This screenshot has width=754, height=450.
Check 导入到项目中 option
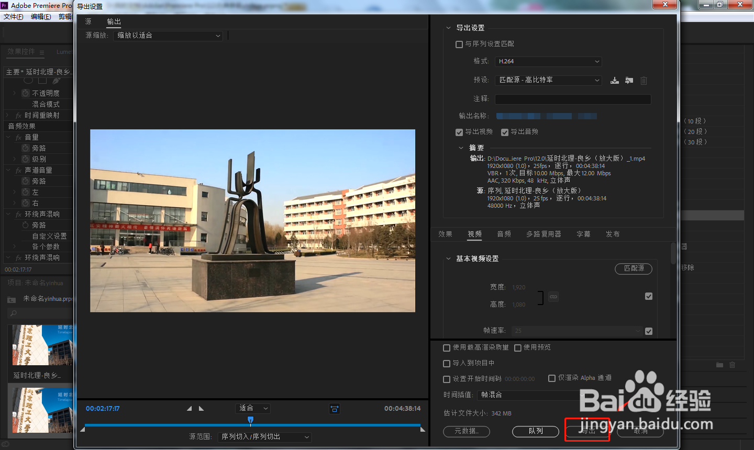(x=447, y=364)
